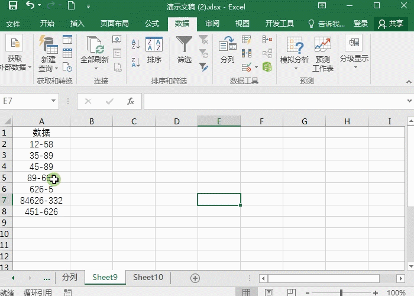414x296 pixels.
Task: Click the 分列 text to columns button
Action: pyautogui.click(x=227, y=50)
